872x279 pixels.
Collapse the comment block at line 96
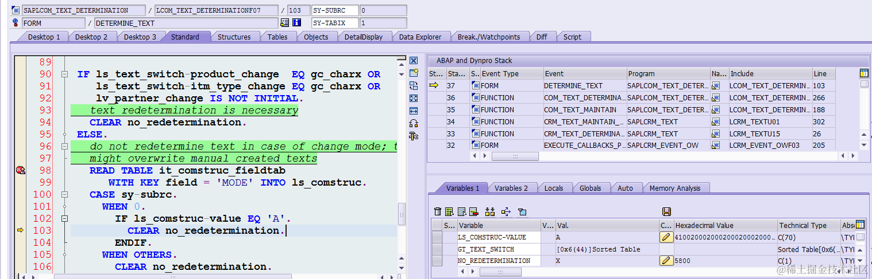pyautogui.click(x=64, y=147)
